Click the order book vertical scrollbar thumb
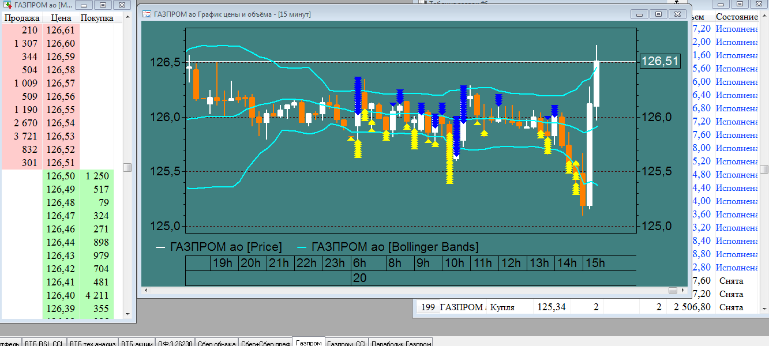The height and width of the screenshot is (346, 769). point(127,168)
